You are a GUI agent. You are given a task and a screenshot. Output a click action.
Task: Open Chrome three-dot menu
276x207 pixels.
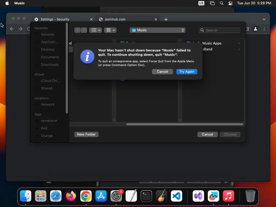(x=264, y=29)
